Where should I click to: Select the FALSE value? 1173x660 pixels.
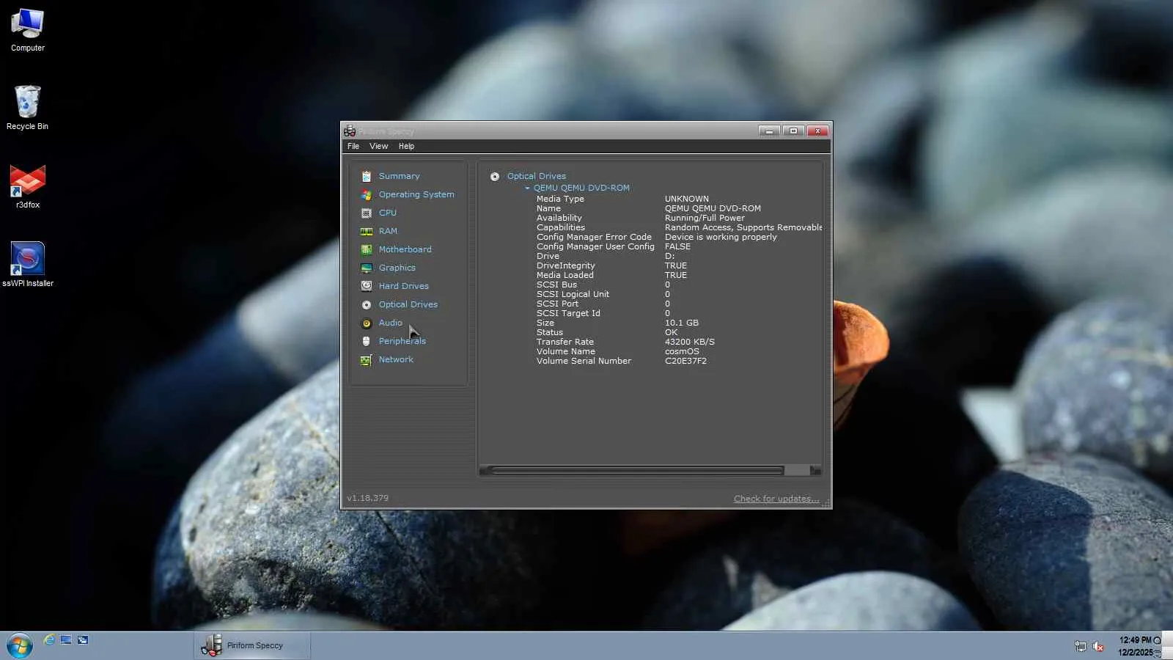(677, 246)
